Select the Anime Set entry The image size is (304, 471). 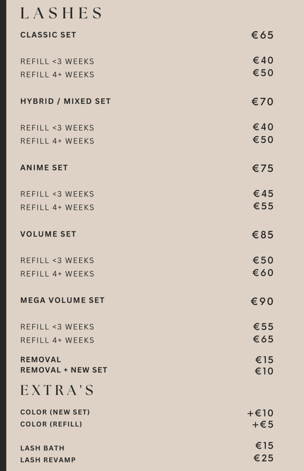point(44,167)
